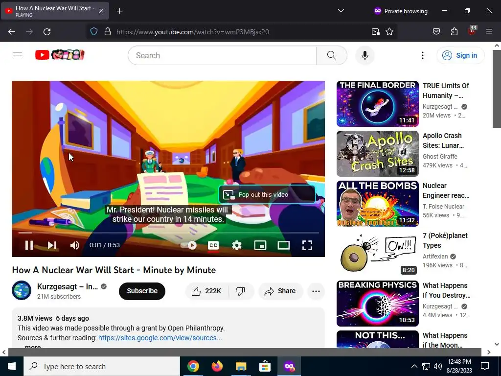
Task: Open the extension icon with 33 badge
Action: pos(472,31)
